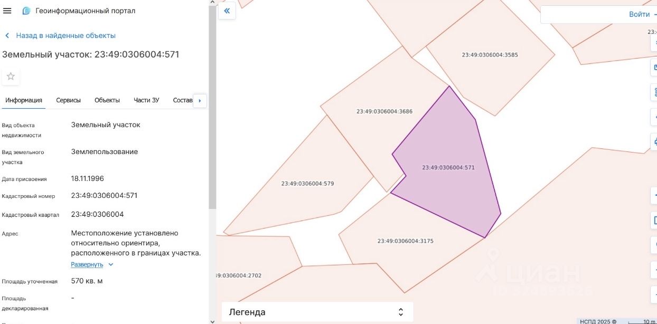Viewport: 657px width, 324px height.
Task: Select the Части ЗУ tab
Action: point(146,100)
